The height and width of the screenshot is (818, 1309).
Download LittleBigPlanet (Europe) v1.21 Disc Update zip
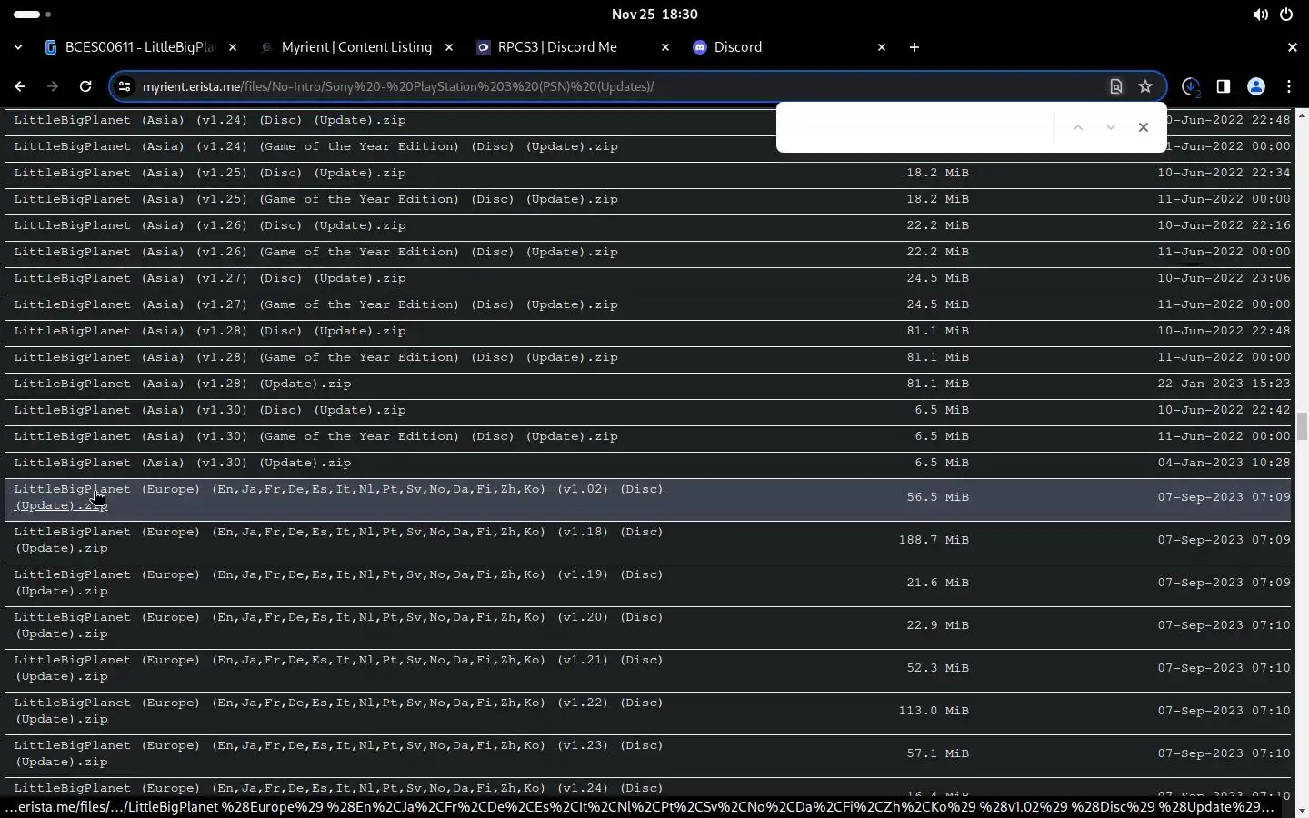pyautogui.click(x=339, y=668)
